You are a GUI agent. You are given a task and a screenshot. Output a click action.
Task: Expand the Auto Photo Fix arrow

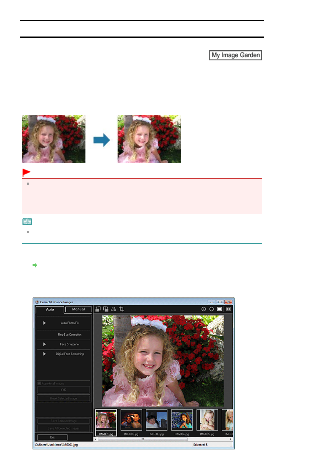pos(44,323)
